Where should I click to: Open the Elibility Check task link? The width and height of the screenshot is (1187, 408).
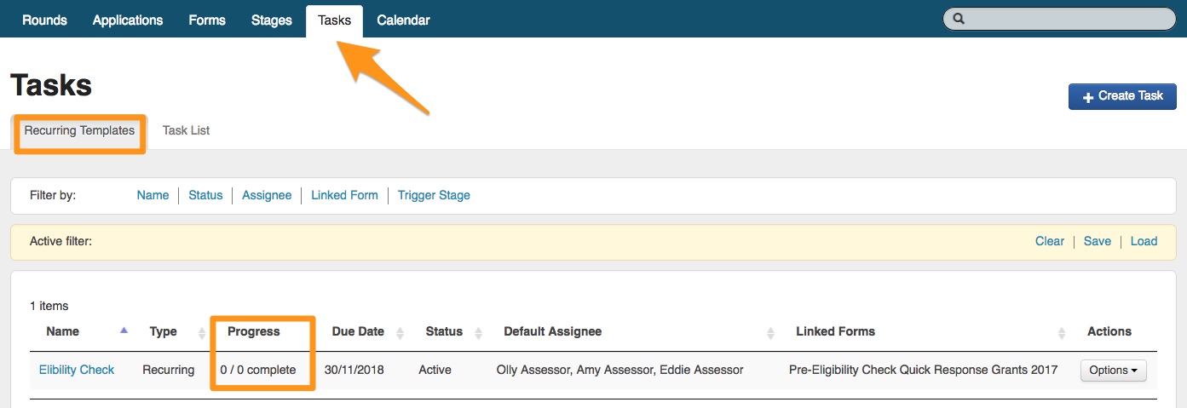[x=77, y=370]
